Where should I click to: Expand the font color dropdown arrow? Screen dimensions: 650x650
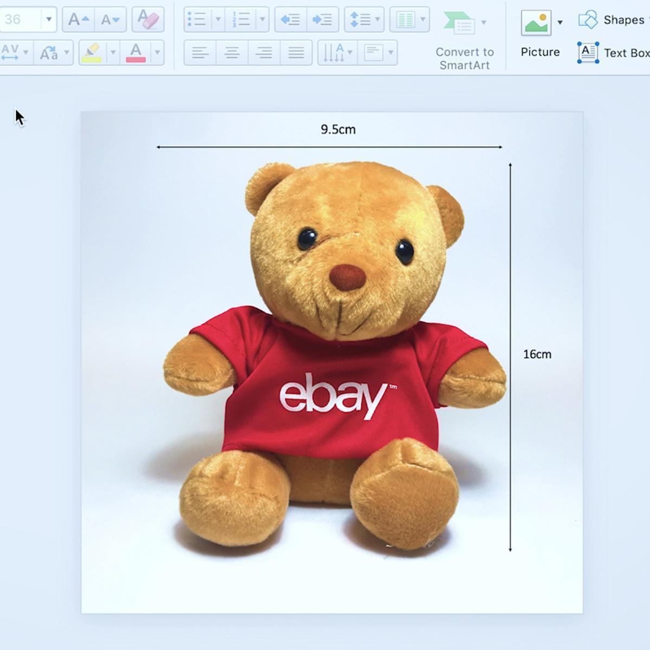157,53
